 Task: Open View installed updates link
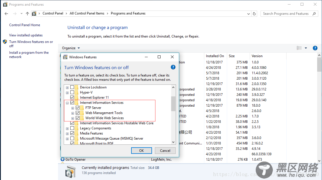(x=26, y=35)
